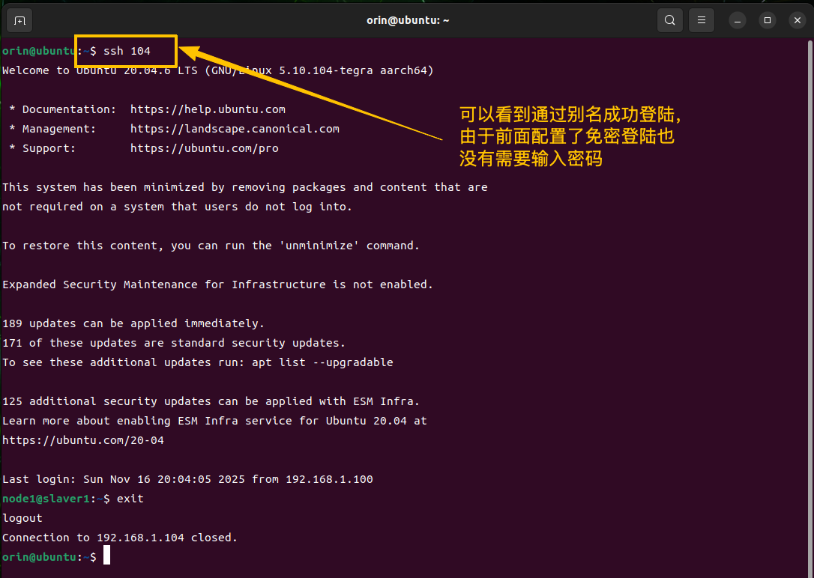Image resolution: width=814 pixels, height=578 pixels.
Task: Click the 'Expanded Security Maintenance' line
Action: (217, 285)
